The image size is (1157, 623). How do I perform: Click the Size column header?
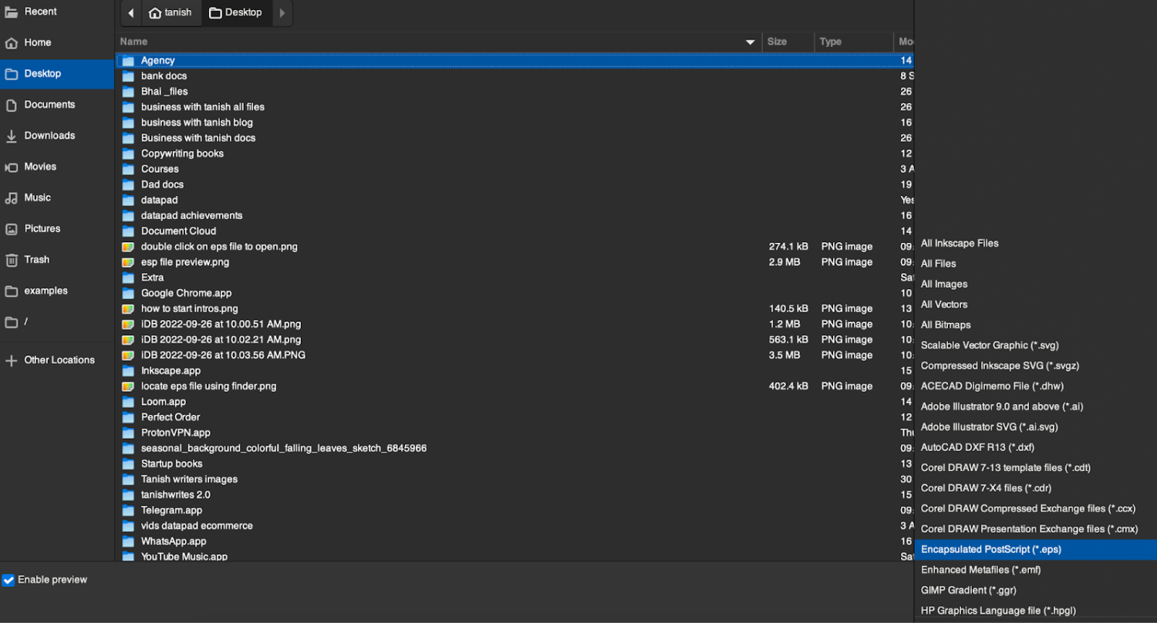[x=778, y=42]
